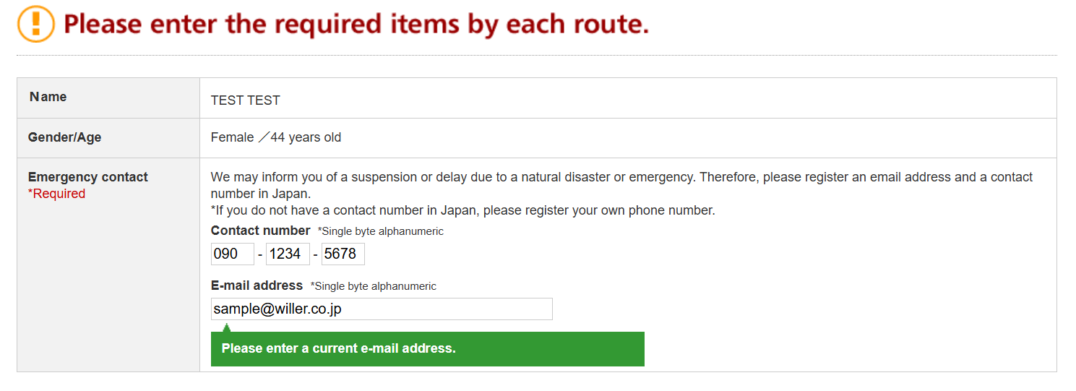Viewport: 1076px width, 391px height.
Task: Click the green e-mail address hint banner
Action: coord(427,349)
